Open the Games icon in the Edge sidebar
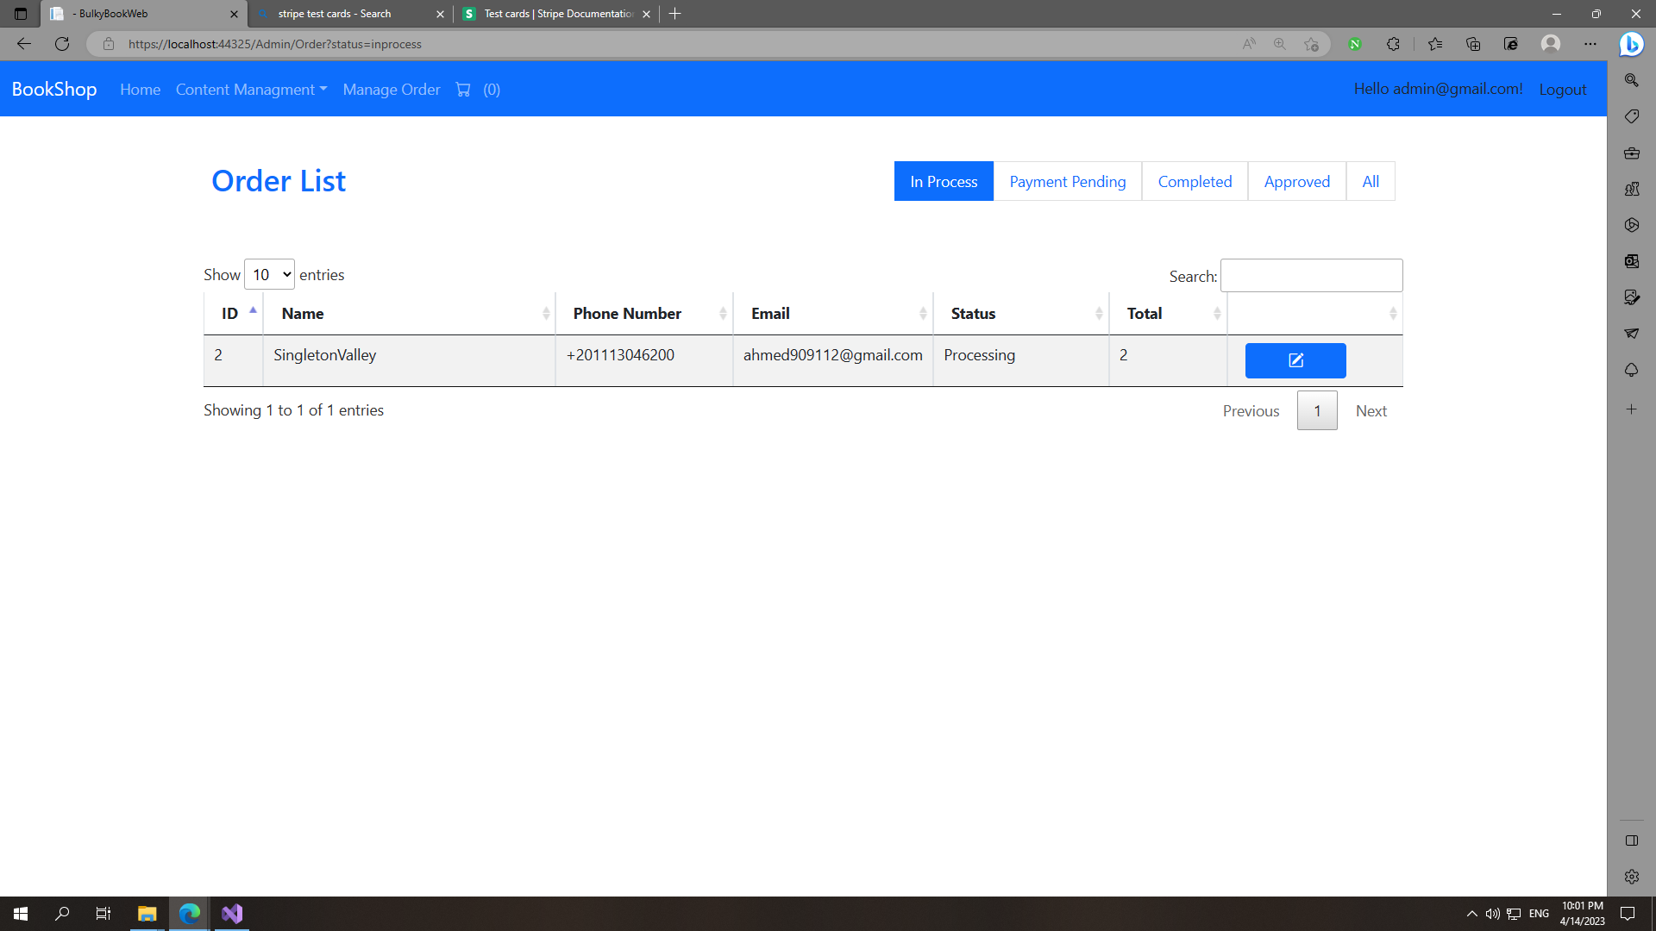1656x931 pixels. 1631,189
